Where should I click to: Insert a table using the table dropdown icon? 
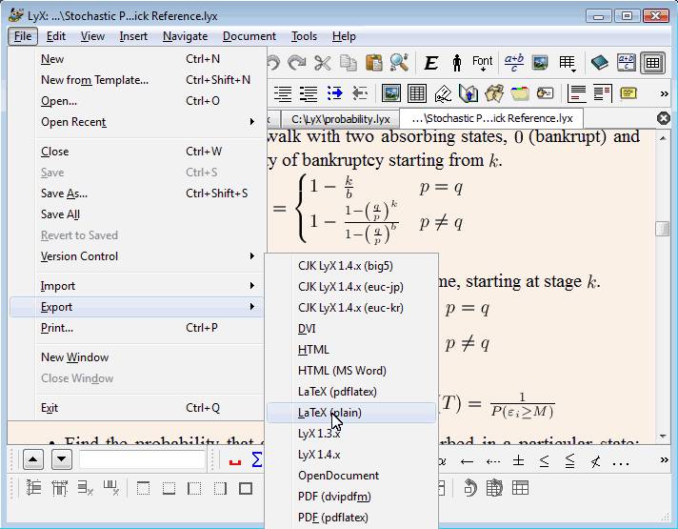pos(567,63)
